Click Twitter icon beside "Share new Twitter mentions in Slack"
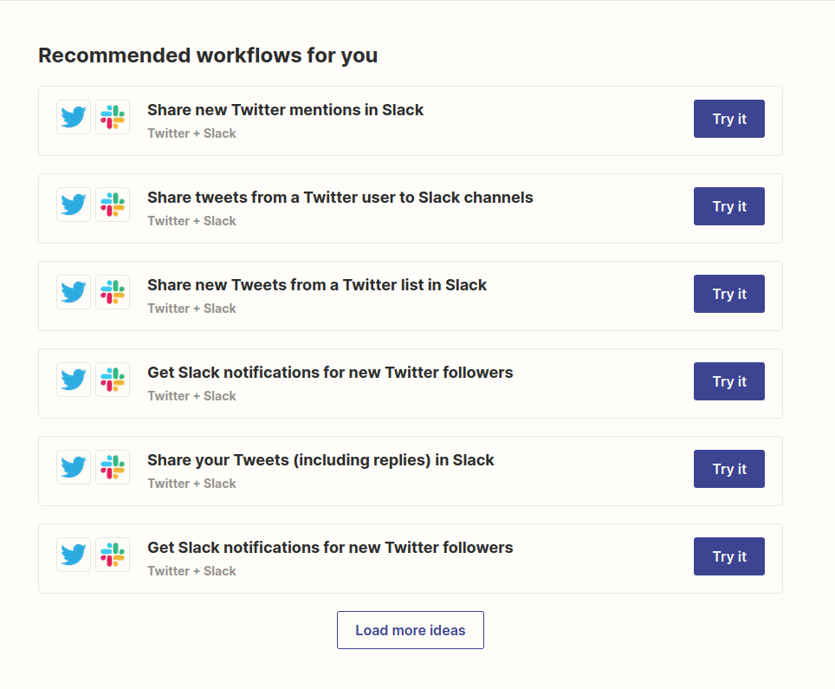 [74, 117]
